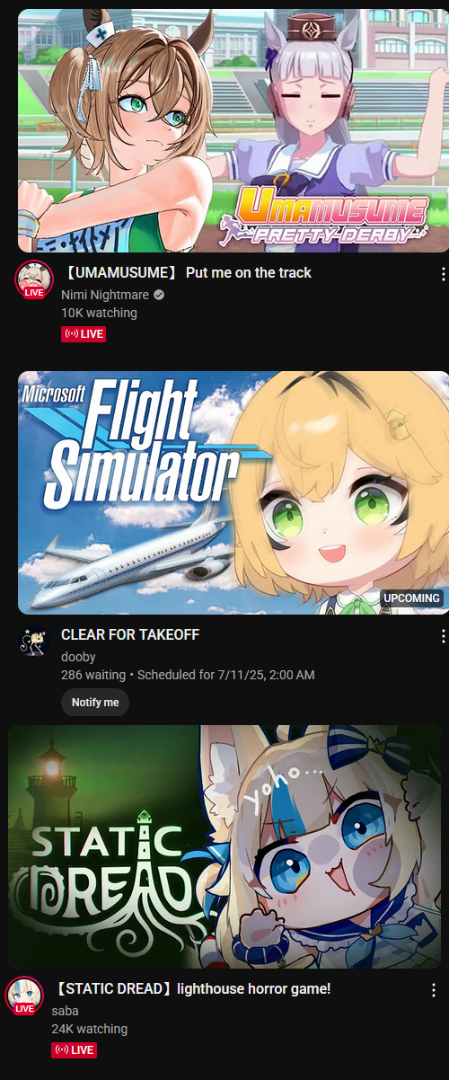Viewport: 449px width, 1080px height.
Task: Get notified with the Notify me button
Action: coord(95,702)
